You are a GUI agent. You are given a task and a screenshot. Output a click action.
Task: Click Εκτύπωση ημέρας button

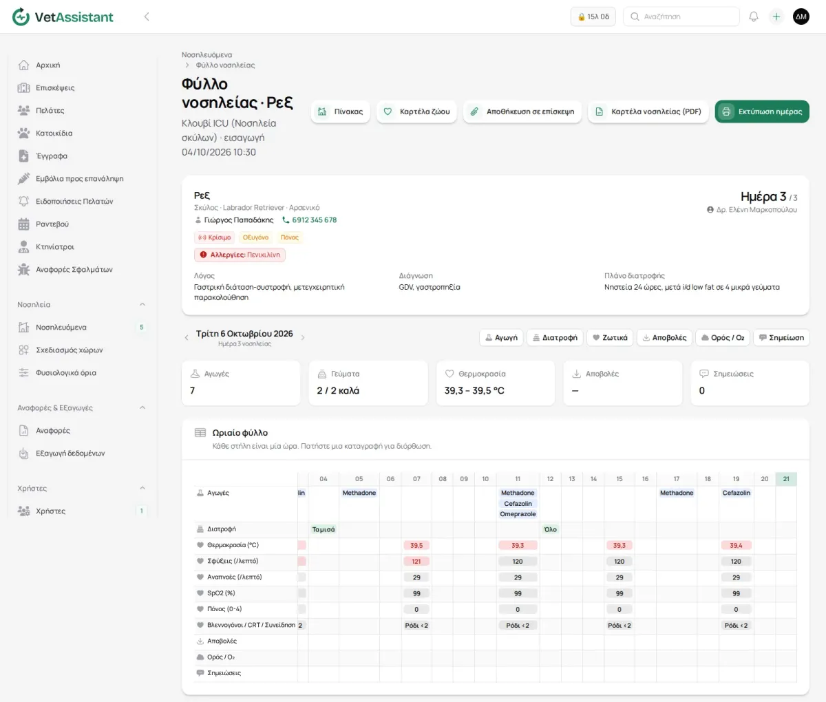tap(762, 111)
